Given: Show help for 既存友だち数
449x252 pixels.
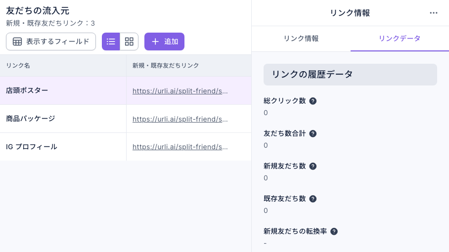Looking at the screenshot, I should [x=313, y=199].
